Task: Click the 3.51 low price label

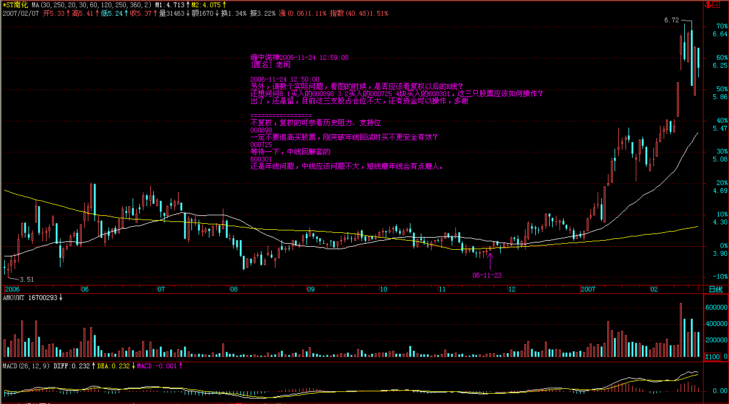Action: (x=25, y=279)
